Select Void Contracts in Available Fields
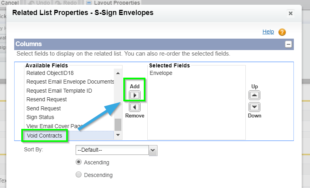This screenshot has height=188, width=310. click(45, 136)
